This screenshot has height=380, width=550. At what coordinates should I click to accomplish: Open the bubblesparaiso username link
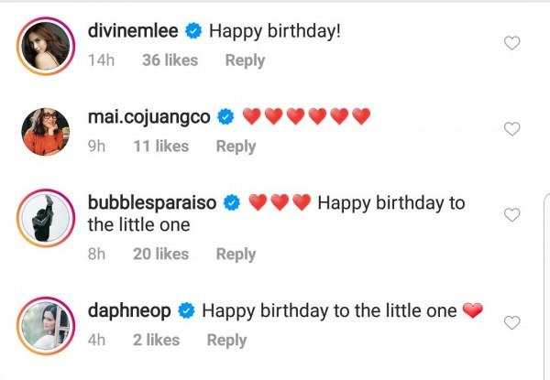152,203
